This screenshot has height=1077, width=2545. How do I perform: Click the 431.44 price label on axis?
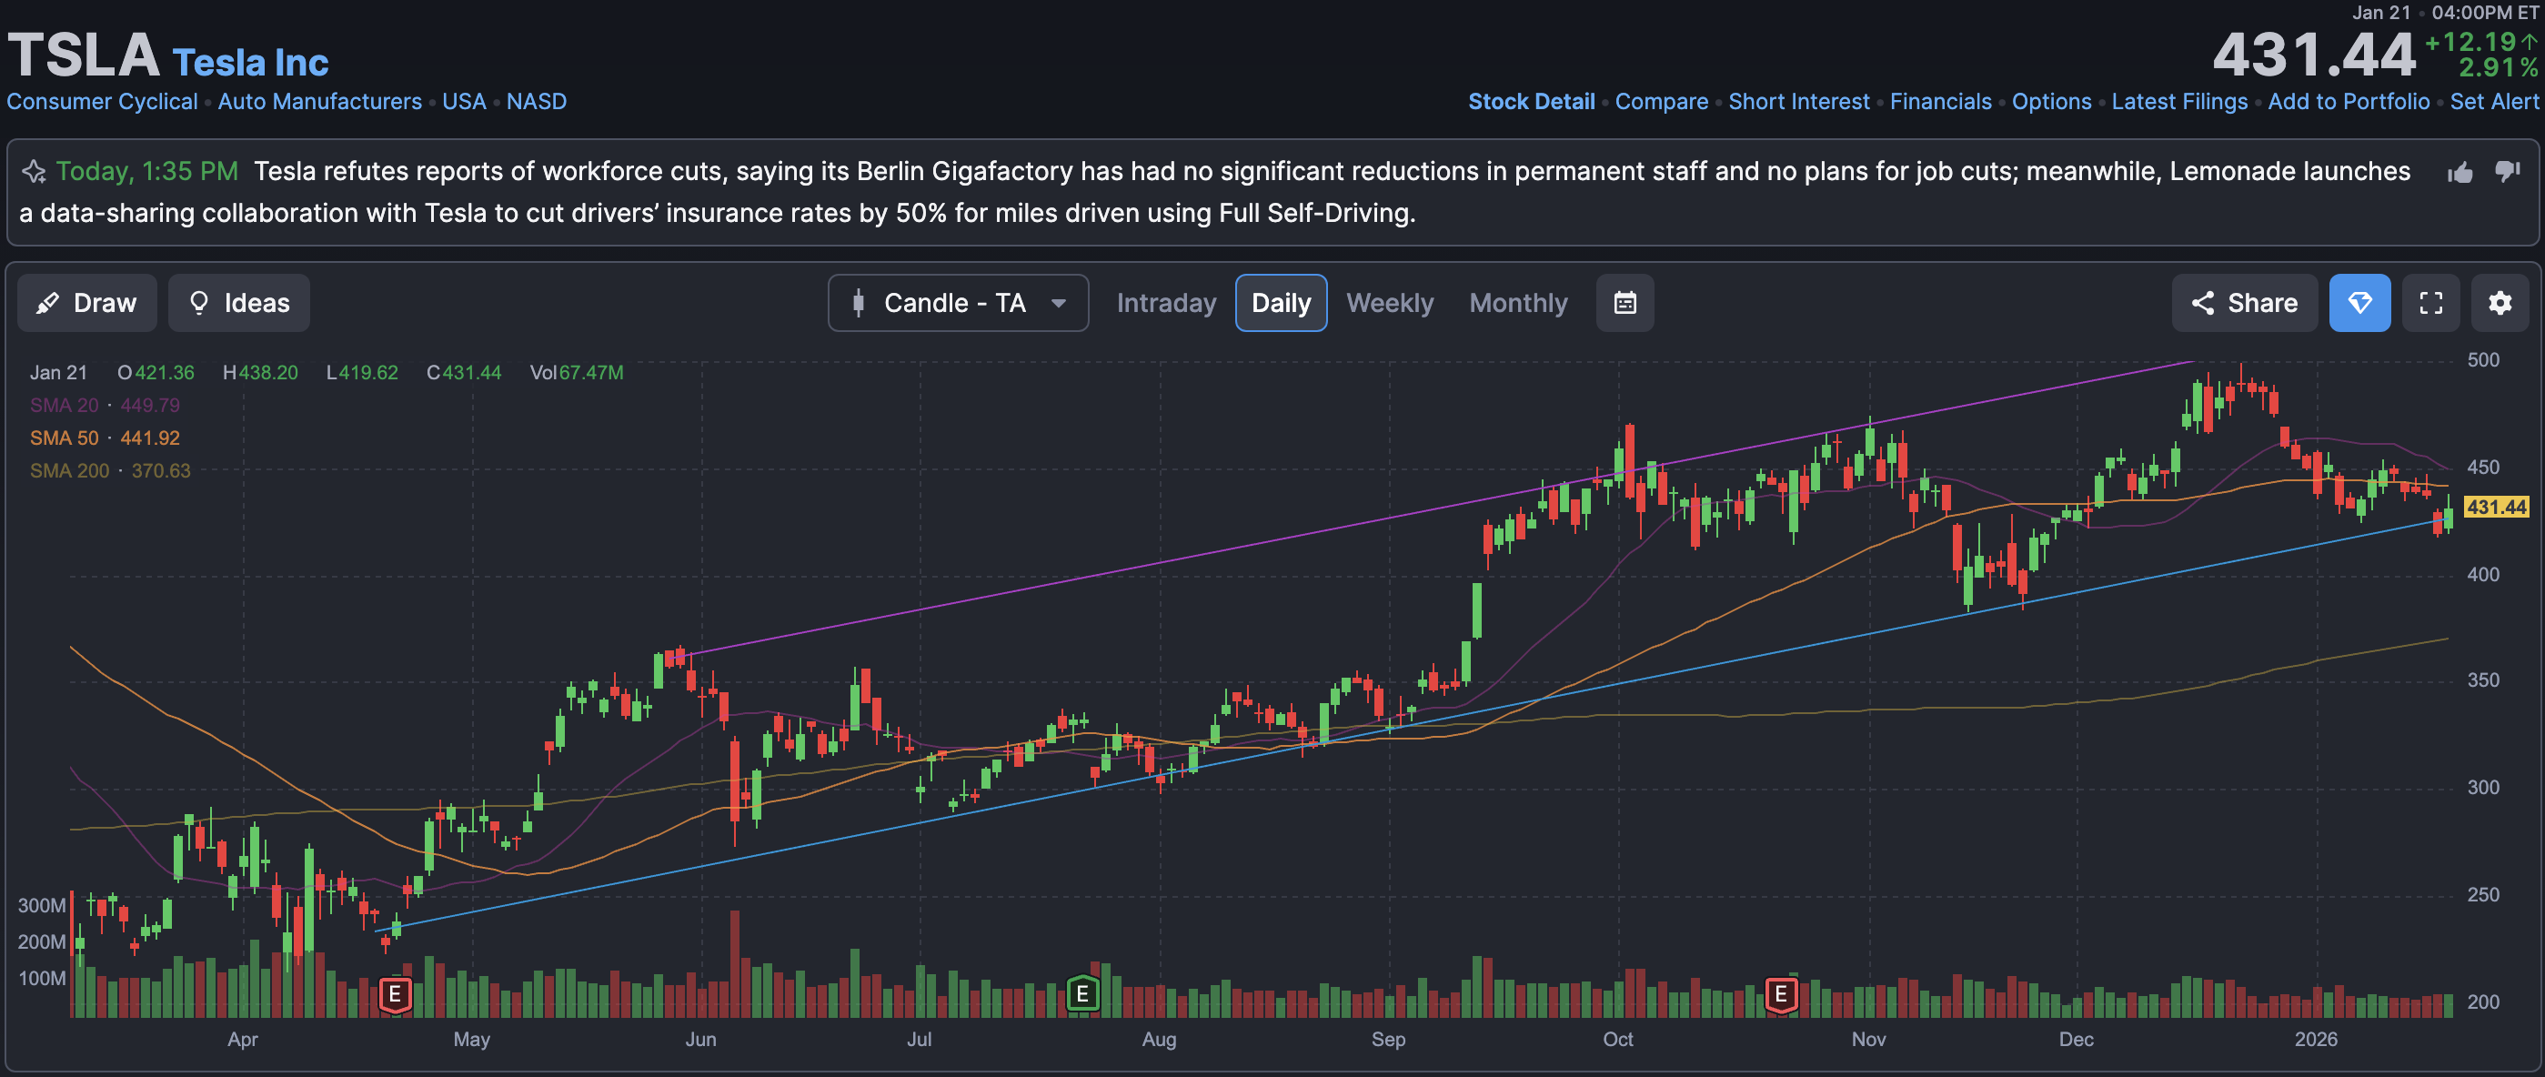(x=2496, y=507)
